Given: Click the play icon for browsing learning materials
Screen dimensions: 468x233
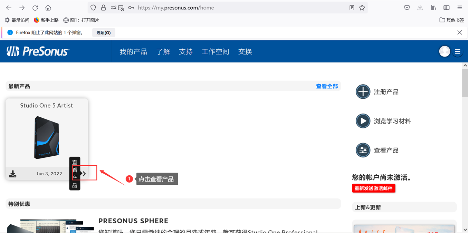Looking at the screenshot, I should [363, 121].
